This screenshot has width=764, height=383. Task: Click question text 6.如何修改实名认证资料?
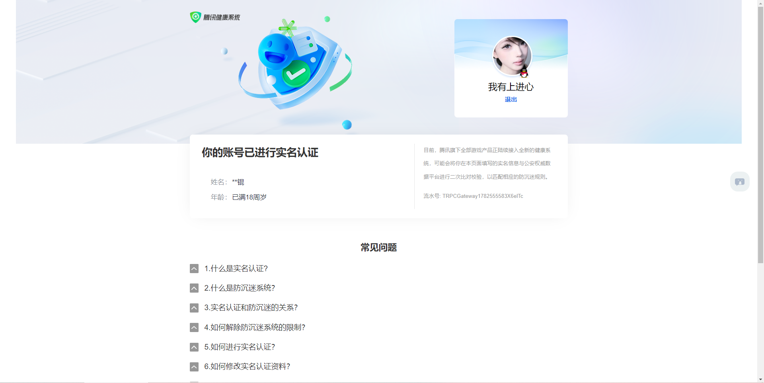coord(247,367)
